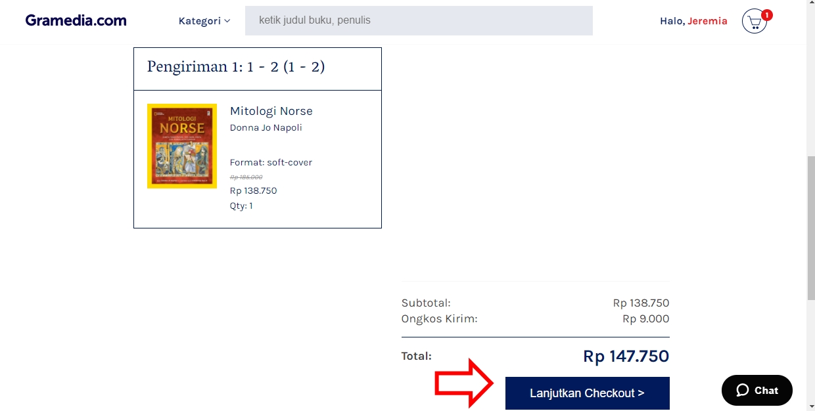Click the Lanjutkan Checkout button

pyautogui.click(x=587, y=393)
